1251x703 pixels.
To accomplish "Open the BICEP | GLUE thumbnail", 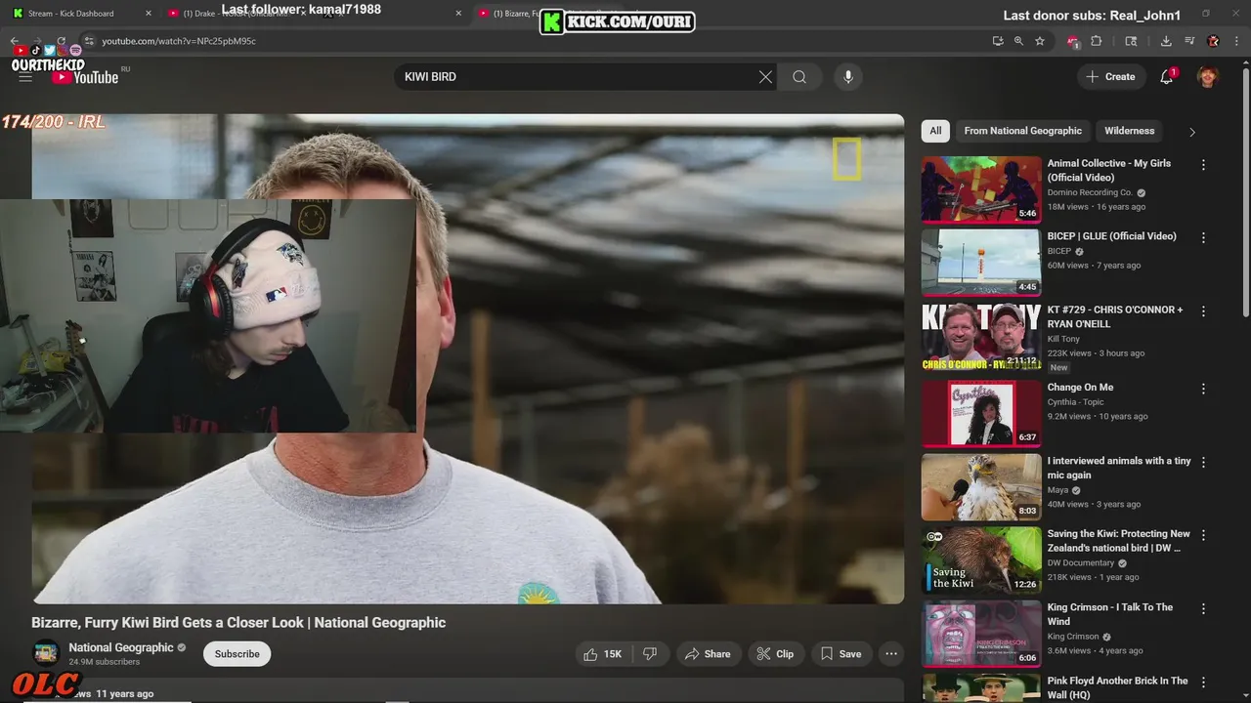I will 981,262.
